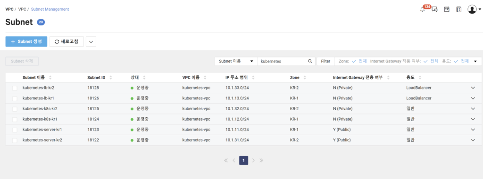Go to last page double arrow
Viewport: 483px width, 179px height.
[x=261, y=160]
